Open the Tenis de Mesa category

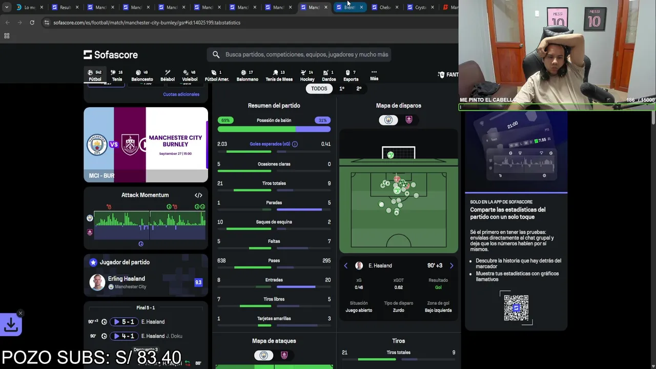coord(279,75)
